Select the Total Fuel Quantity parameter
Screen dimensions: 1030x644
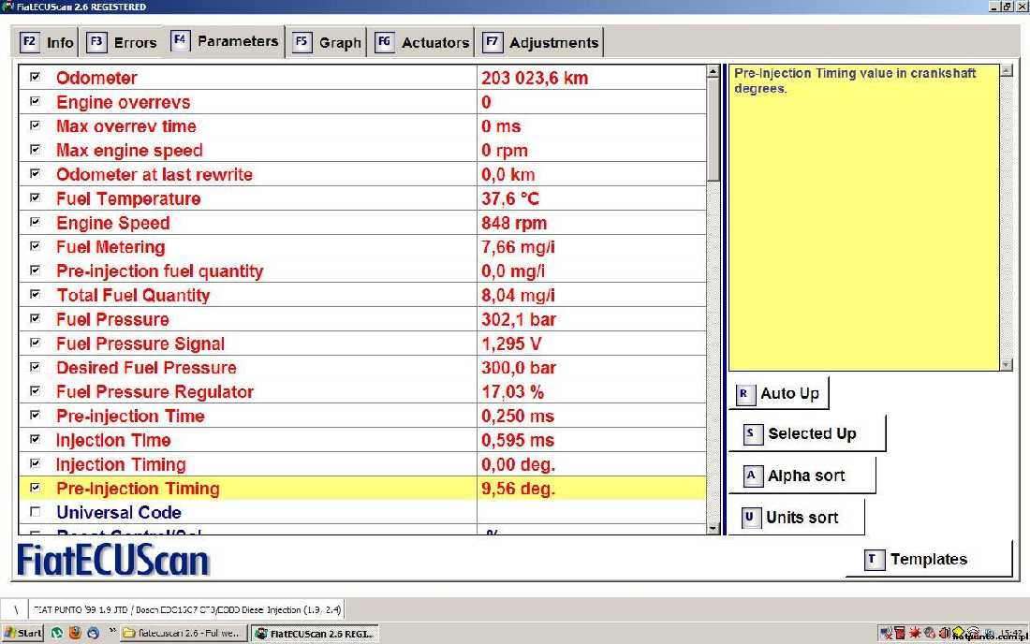[x=362, y=296]
